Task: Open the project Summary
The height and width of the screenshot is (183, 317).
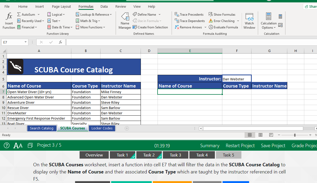Action: click(x=210, y=145)
